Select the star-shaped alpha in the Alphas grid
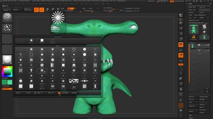Viewport: 213px width, 119px height. coord(42,55)
